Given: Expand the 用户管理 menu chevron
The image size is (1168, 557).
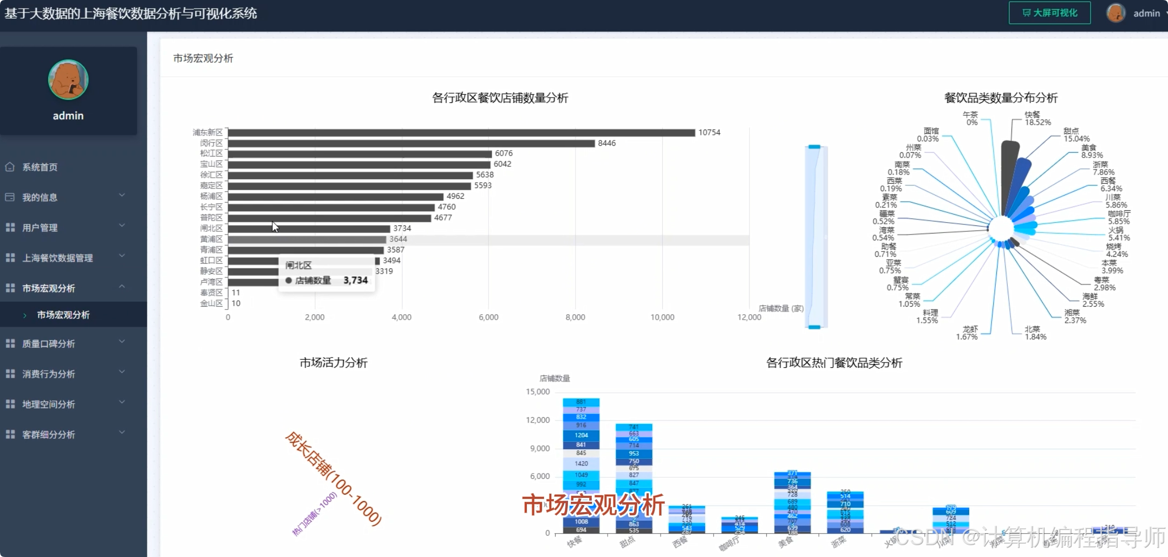Looking at the screenshot, I should pos(122,225).
